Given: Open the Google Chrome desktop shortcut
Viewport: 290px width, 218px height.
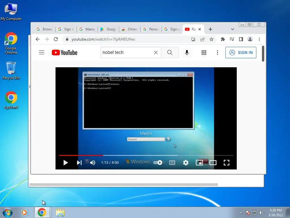Looking at the screenshot, I should [x=11, y=43].
